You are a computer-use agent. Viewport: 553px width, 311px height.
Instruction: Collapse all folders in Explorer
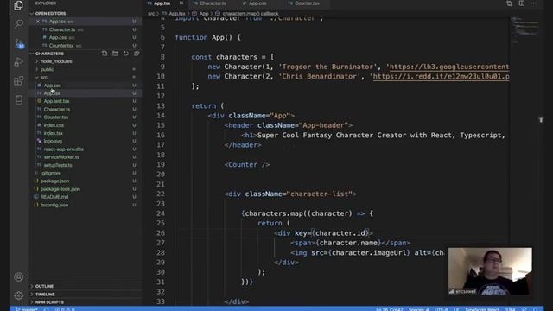(x=137, y=54)
